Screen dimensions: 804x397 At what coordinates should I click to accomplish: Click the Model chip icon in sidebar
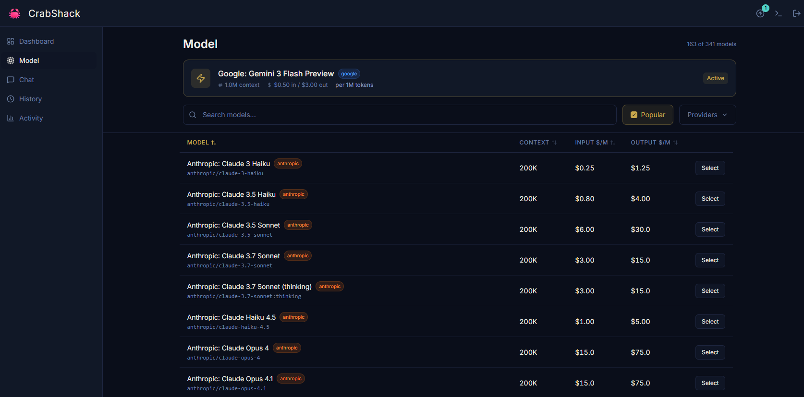pyautogui.click(x=11, y=60)
